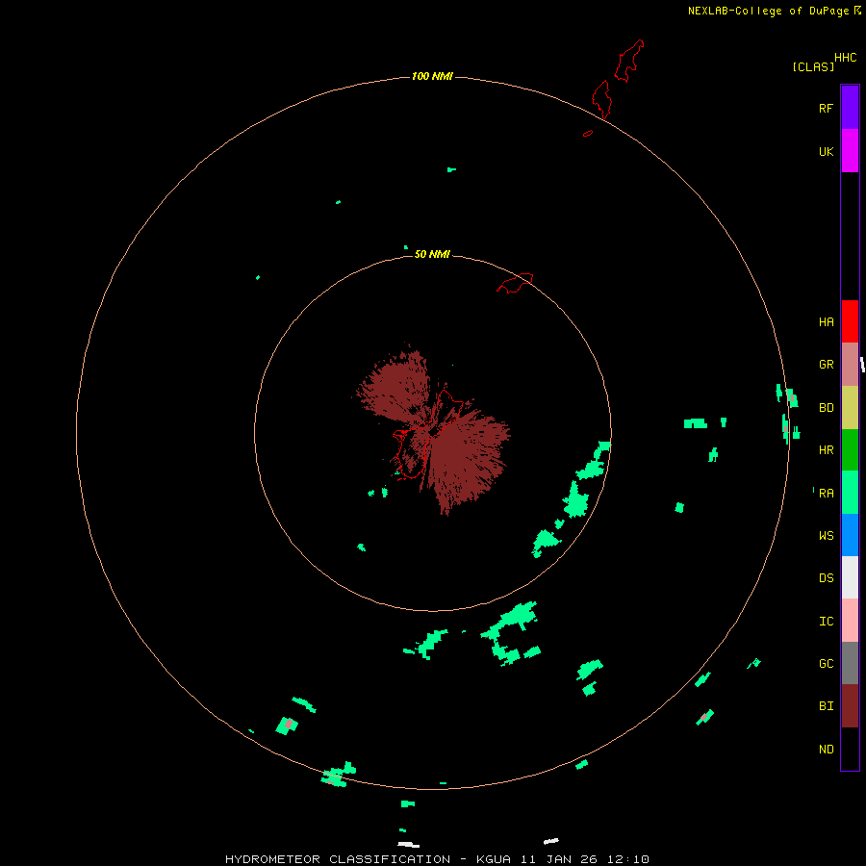Click the BI brown legend swatch
Image resolution: width=866 pixels, height=866 pixels.
(850, 706)
